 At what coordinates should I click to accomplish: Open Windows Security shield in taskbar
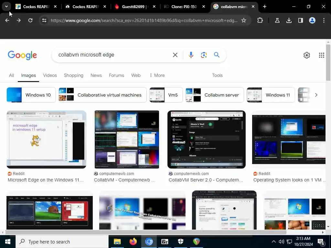[180, 242]
